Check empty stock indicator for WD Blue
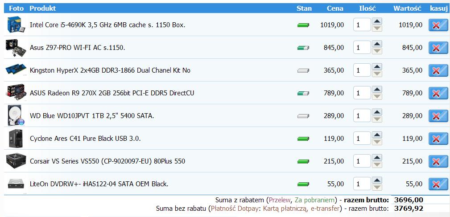Viewport: 450px width, 217px height. point(303,116)
